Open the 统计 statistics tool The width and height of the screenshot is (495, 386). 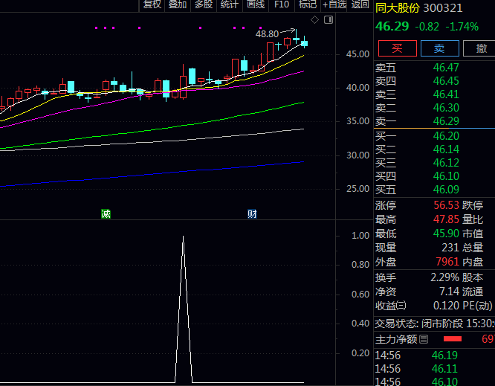(230, 4)
